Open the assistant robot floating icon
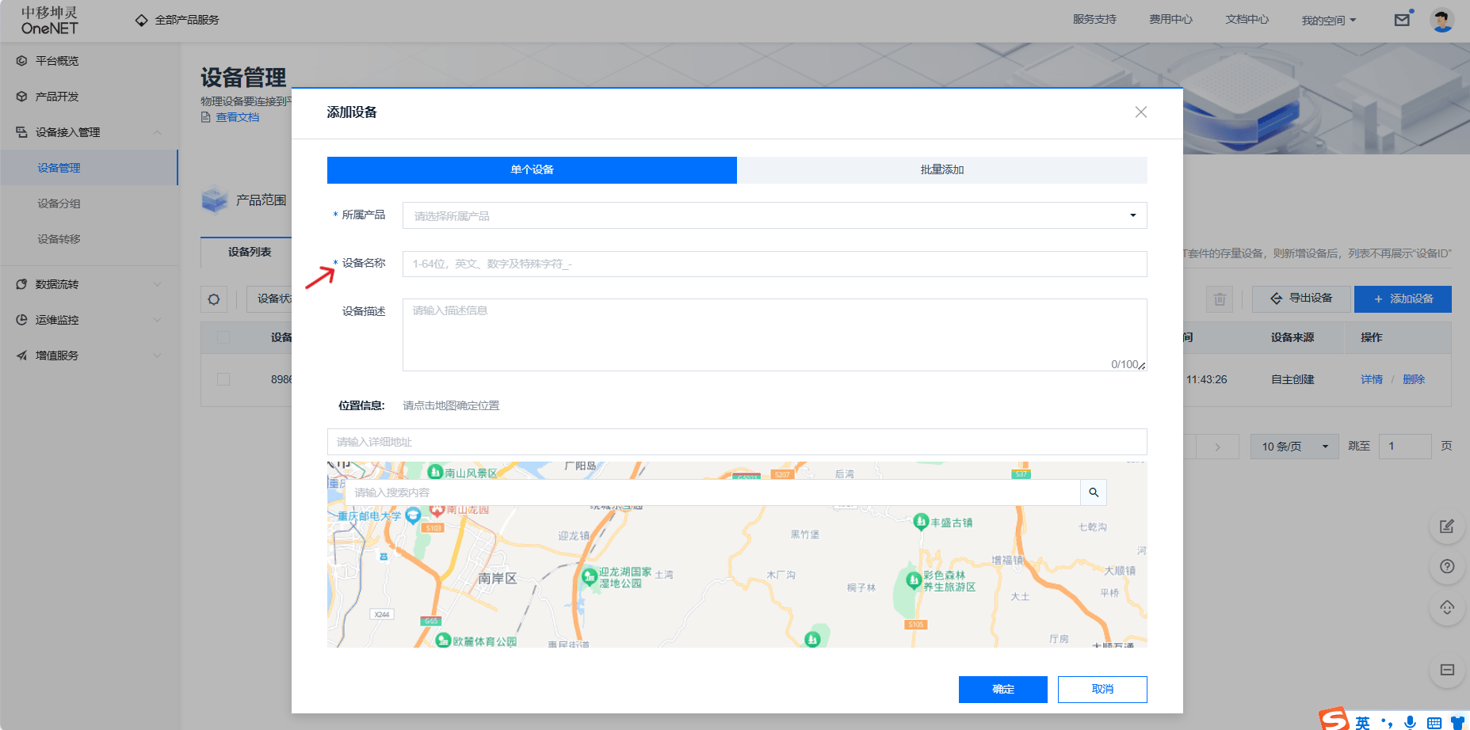This screenshot has height=730, width=1470. click(1447, 607)
